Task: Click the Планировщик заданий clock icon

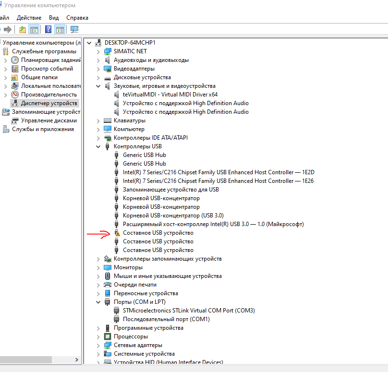Action: [x=15, y=60]
